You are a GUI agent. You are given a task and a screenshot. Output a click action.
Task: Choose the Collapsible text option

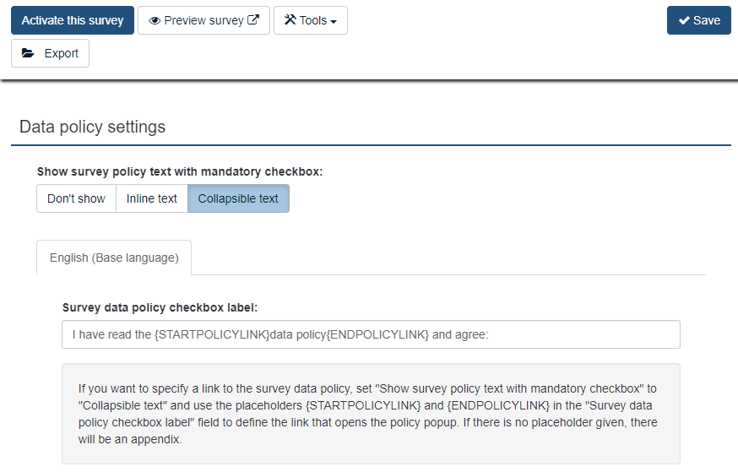coord(238,198)
